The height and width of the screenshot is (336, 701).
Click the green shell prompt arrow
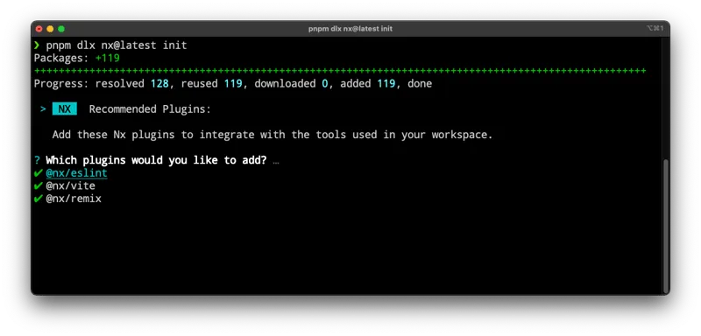point(37,45)
